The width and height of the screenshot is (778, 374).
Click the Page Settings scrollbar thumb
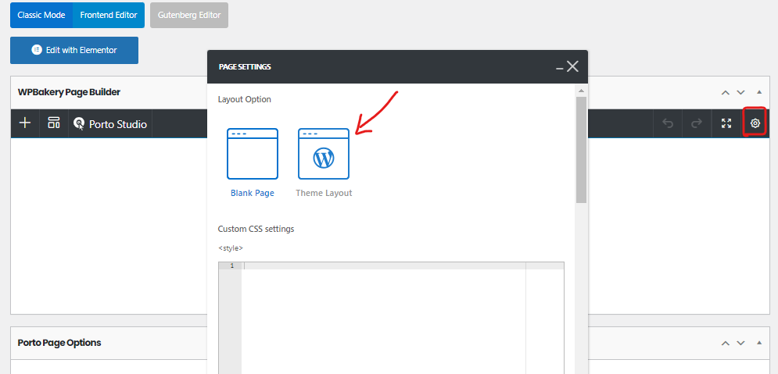(x=582, y=150)
